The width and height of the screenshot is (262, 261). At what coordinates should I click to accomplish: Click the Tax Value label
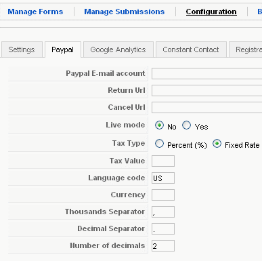pos(127,161)
